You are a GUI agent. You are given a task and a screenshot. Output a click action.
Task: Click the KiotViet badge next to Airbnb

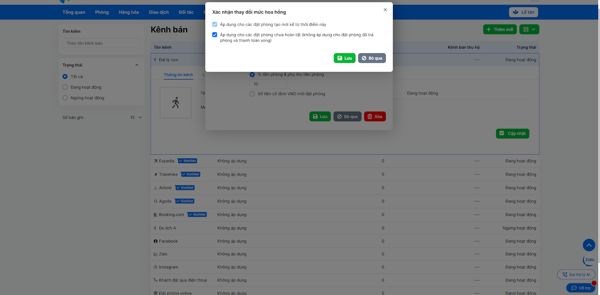tap(185, 188)
